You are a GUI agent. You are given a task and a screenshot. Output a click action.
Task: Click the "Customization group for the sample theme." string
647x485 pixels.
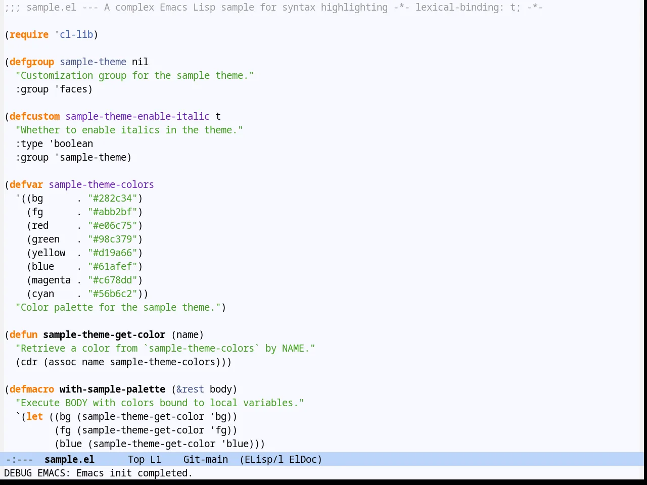click(134, 75)
